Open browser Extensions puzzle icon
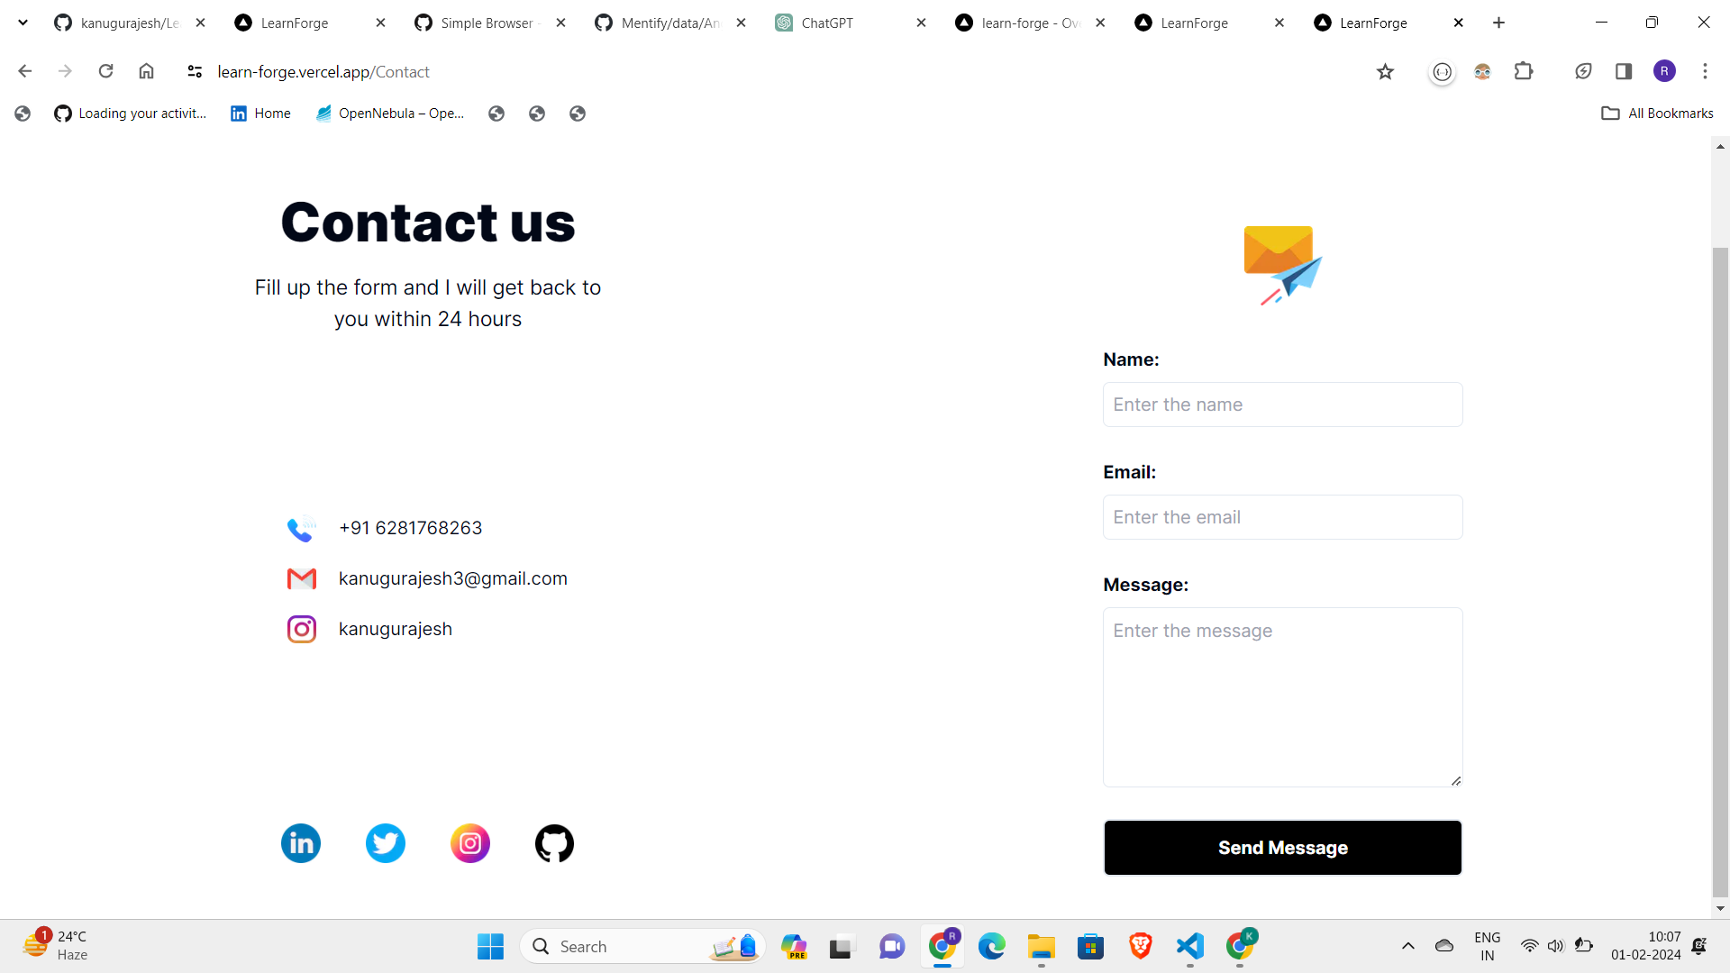Viewport: 1730px width, 973px height. [x=1524, y=71]
